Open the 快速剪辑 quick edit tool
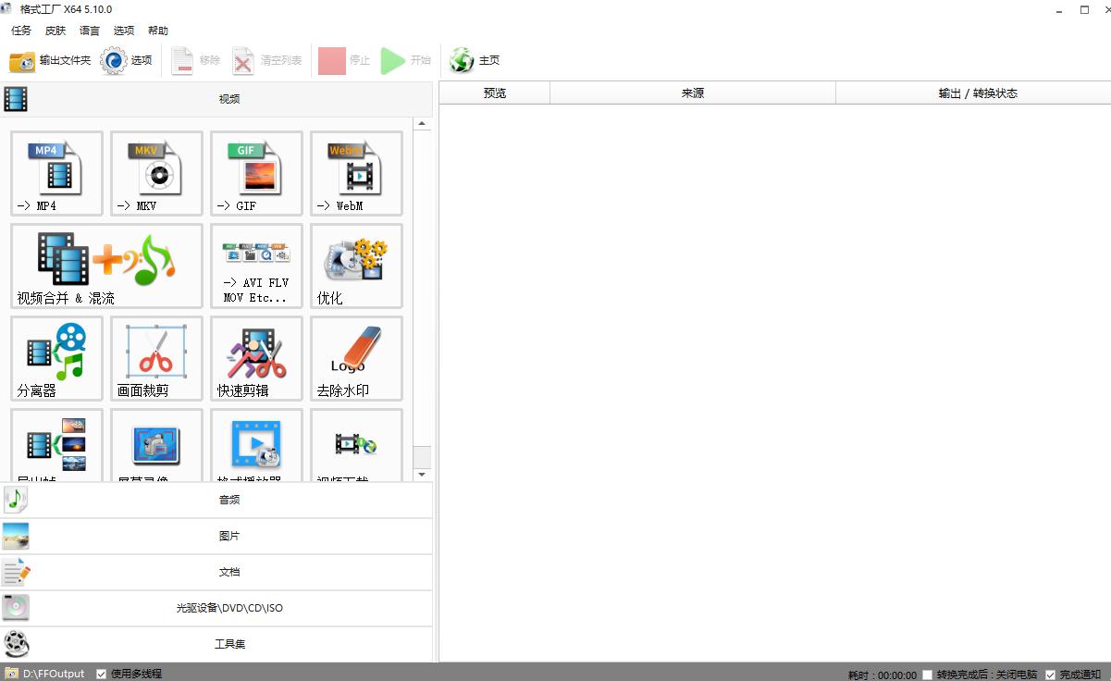This screenshot has width=1111, height=681. pos(256,358)
